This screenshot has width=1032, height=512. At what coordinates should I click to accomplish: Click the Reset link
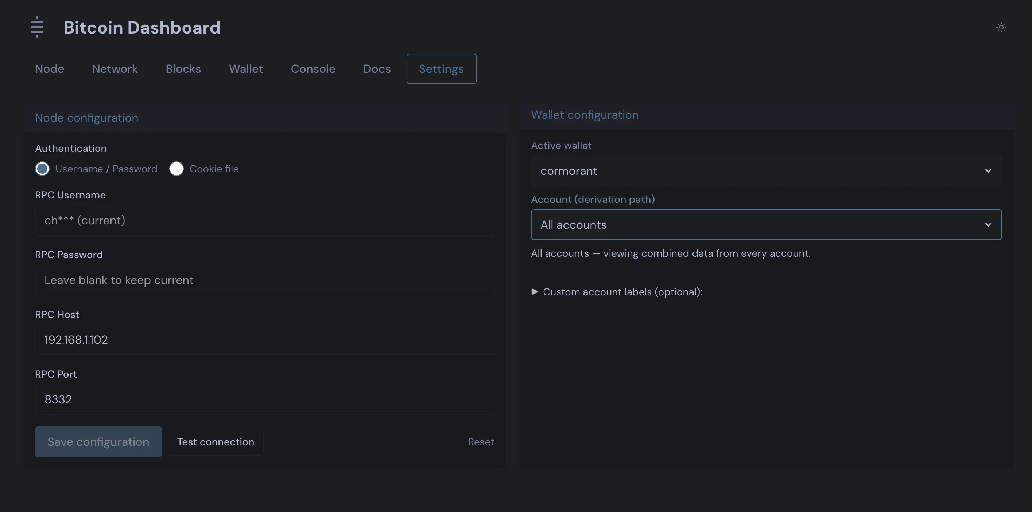click(481, 442)
